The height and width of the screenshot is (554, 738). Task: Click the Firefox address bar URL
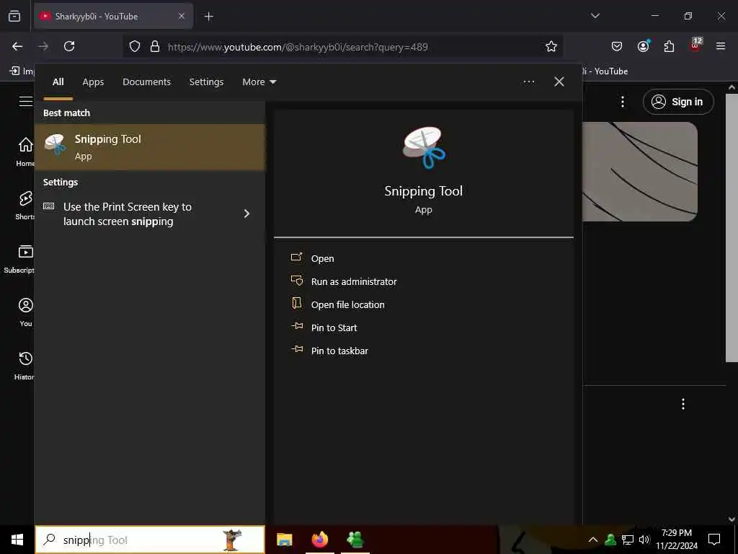coord(298,47)
